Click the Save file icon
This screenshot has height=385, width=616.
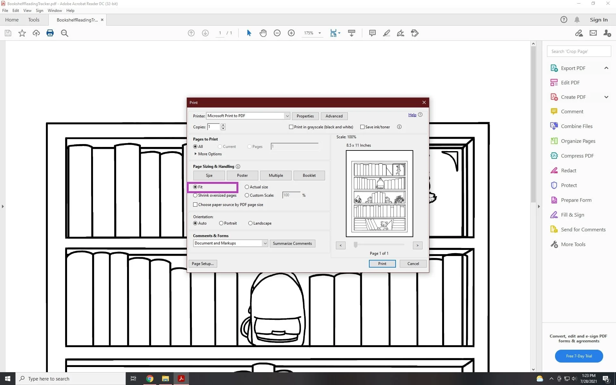[8, 33]
